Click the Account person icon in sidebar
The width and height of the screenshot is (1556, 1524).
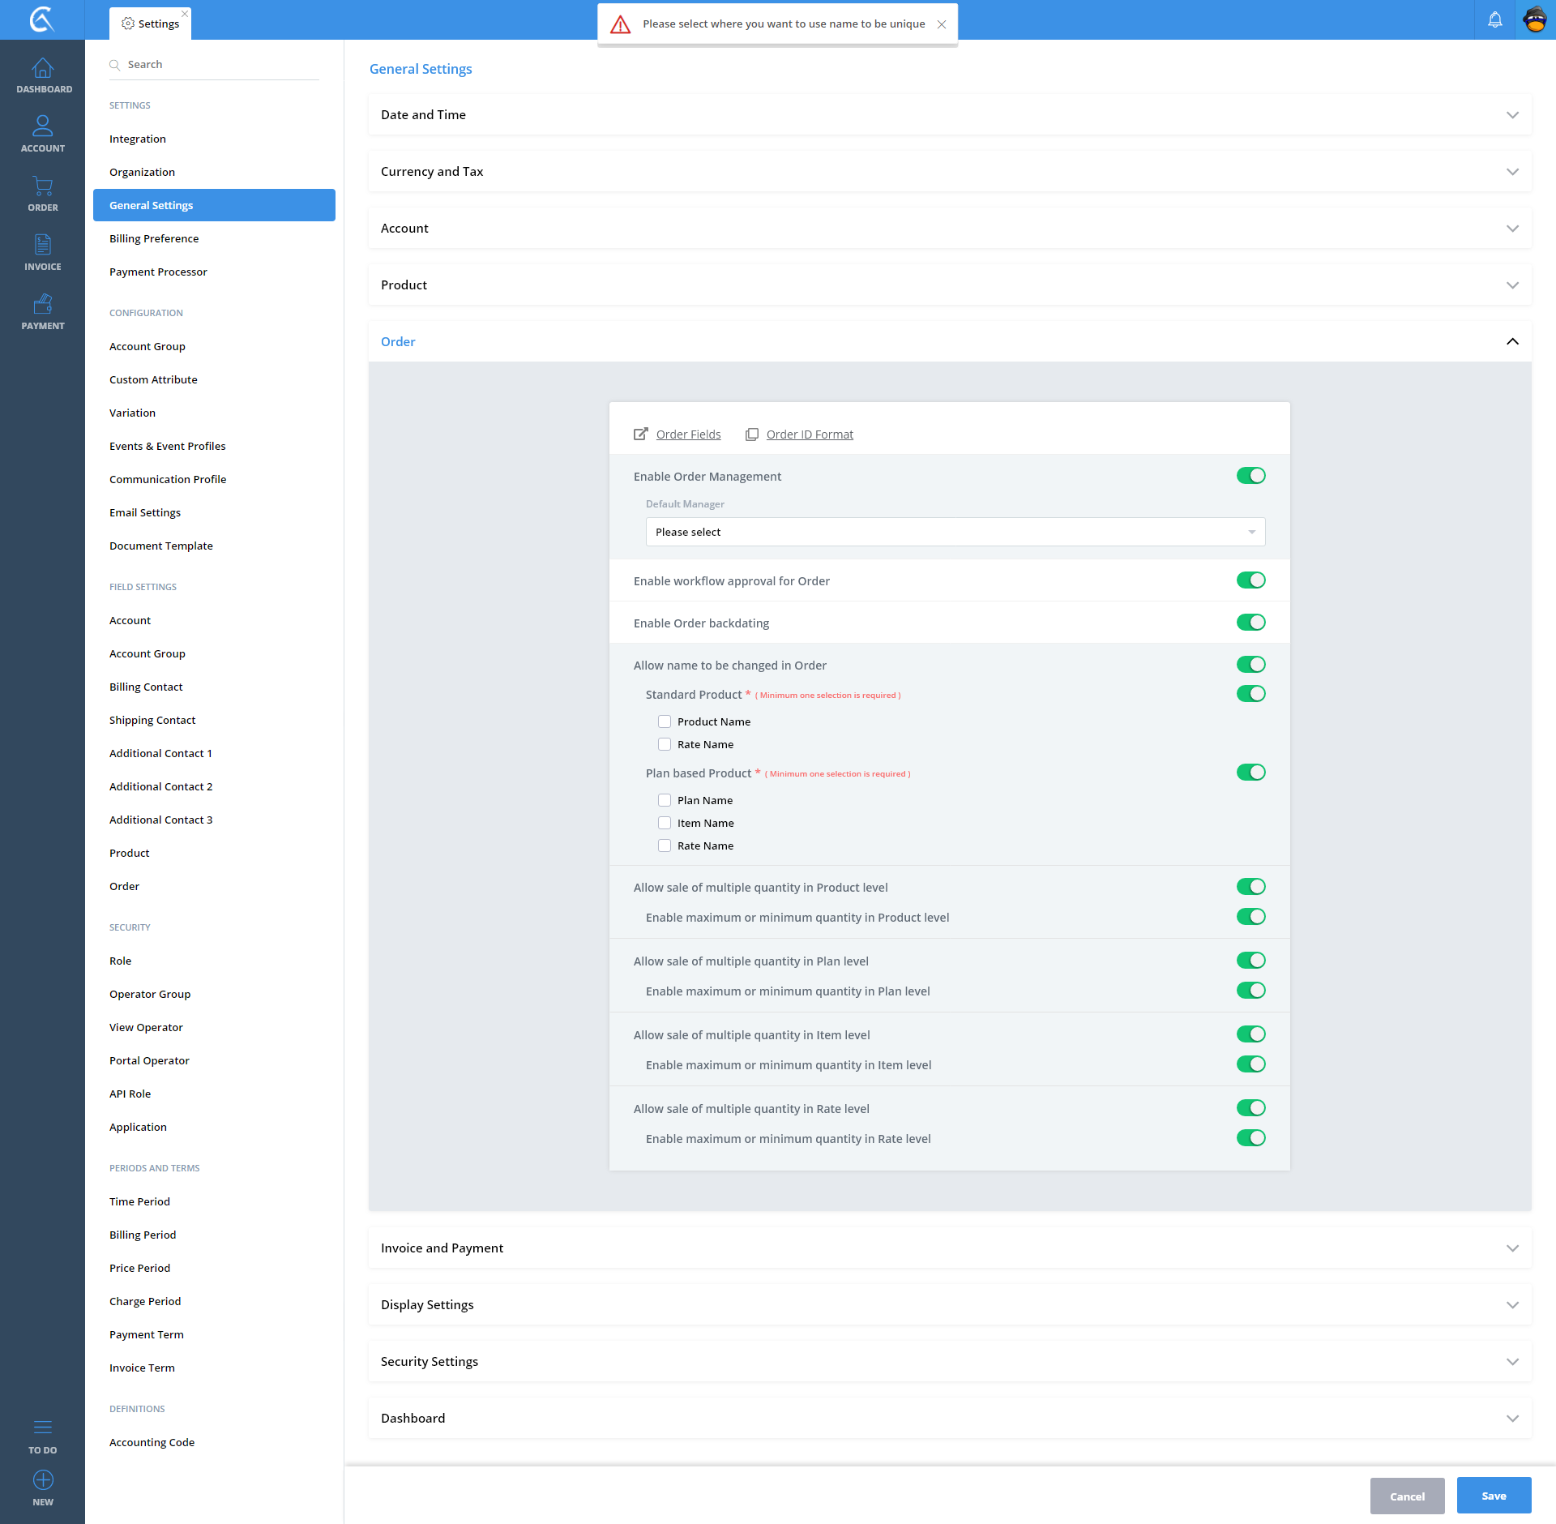pyautogui.click(x=42, y=126)
